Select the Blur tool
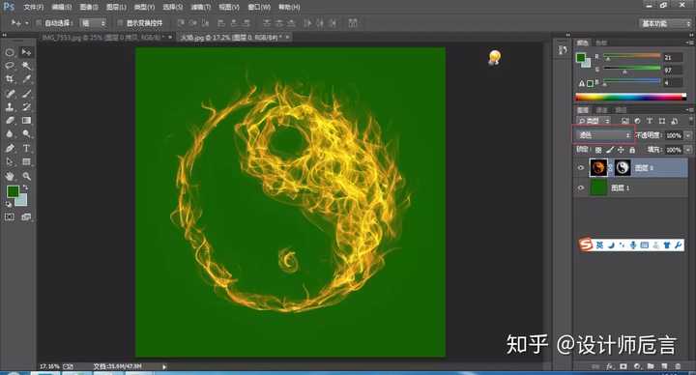Viewport: 696px width, 375px height. pyautogui.click(x=10, y=133)
